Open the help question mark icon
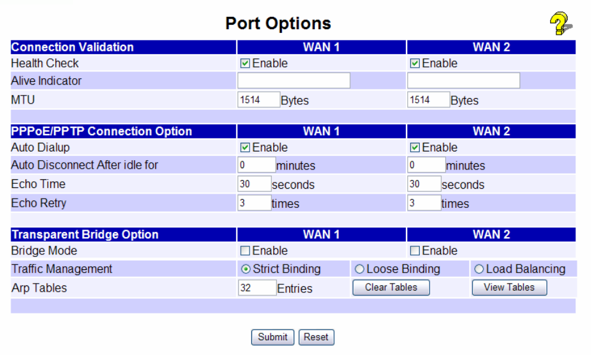 (x=560, y=24)
